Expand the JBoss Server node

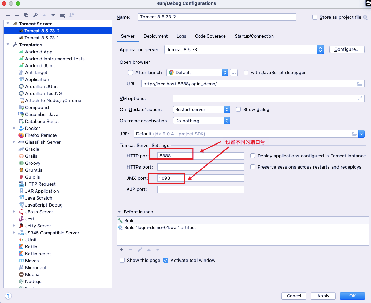click(x=14, y=212)
